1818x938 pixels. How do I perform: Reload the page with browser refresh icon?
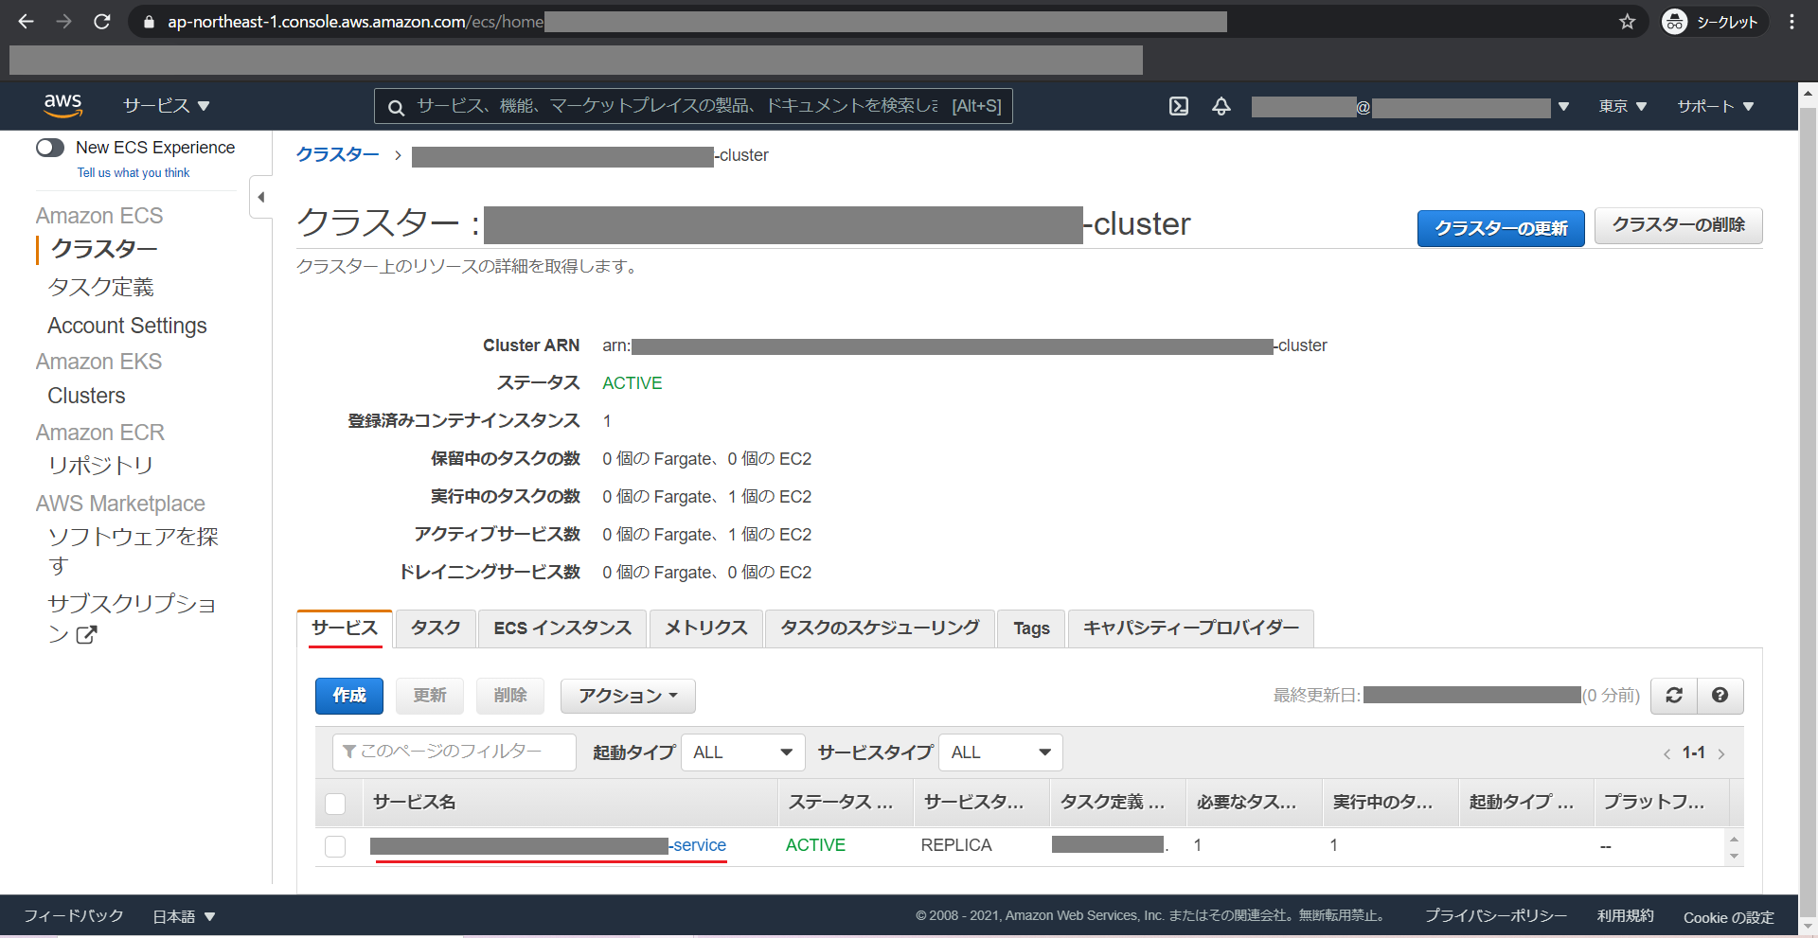[102, 21]
